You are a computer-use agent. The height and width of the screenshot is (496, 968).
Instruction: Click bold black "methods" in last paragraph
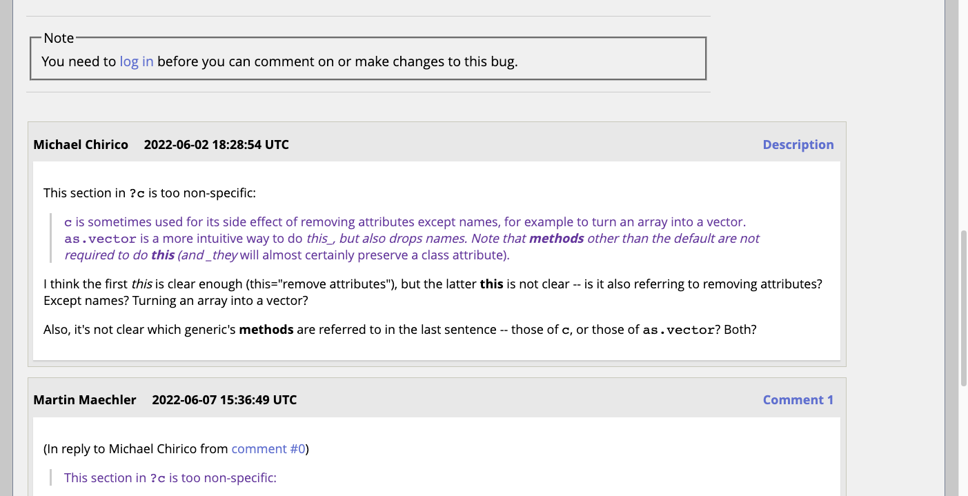pos(266,330)
